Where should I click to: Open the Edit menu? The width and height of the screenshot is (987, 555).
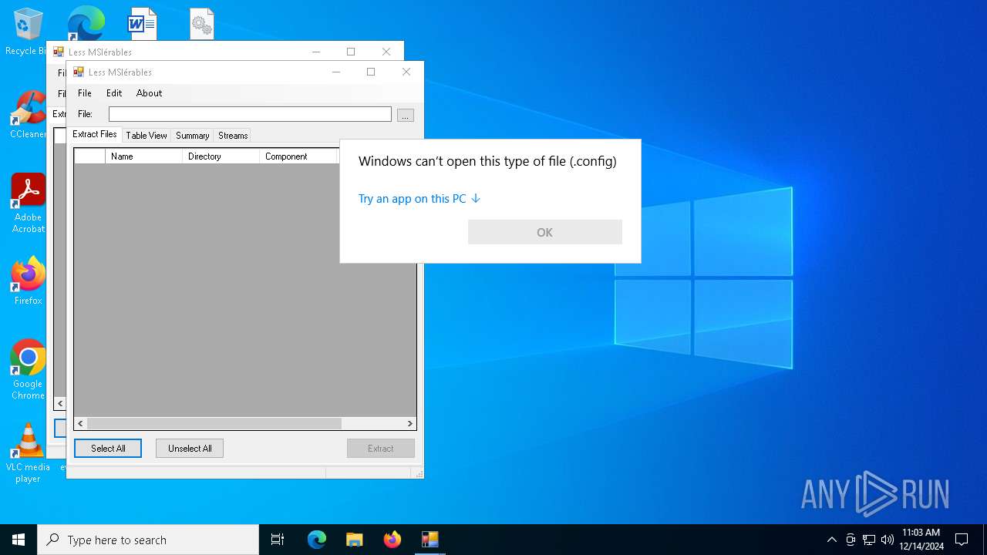[114, 92]
